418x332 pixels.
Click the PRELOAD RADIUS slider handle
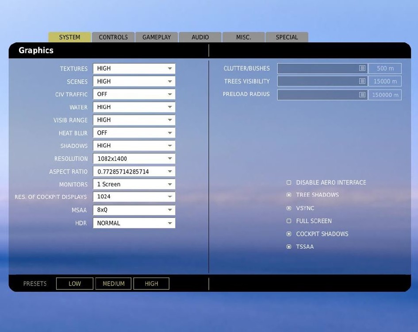click(x=362, y=94)
